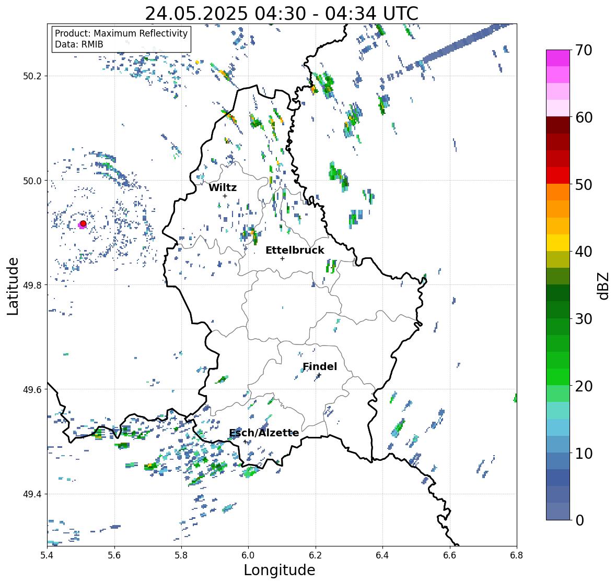The width and height of the screenshot is (616, 583).
Task: Click the colorbar tick label 70
Action: pos(584,50)
